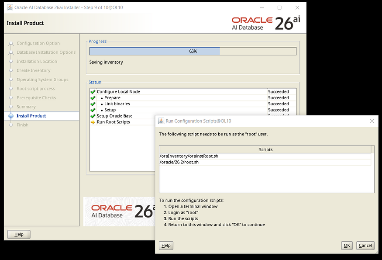382x260 pixels.
Task: Select the Installation Location step
Action: (37, 61)
